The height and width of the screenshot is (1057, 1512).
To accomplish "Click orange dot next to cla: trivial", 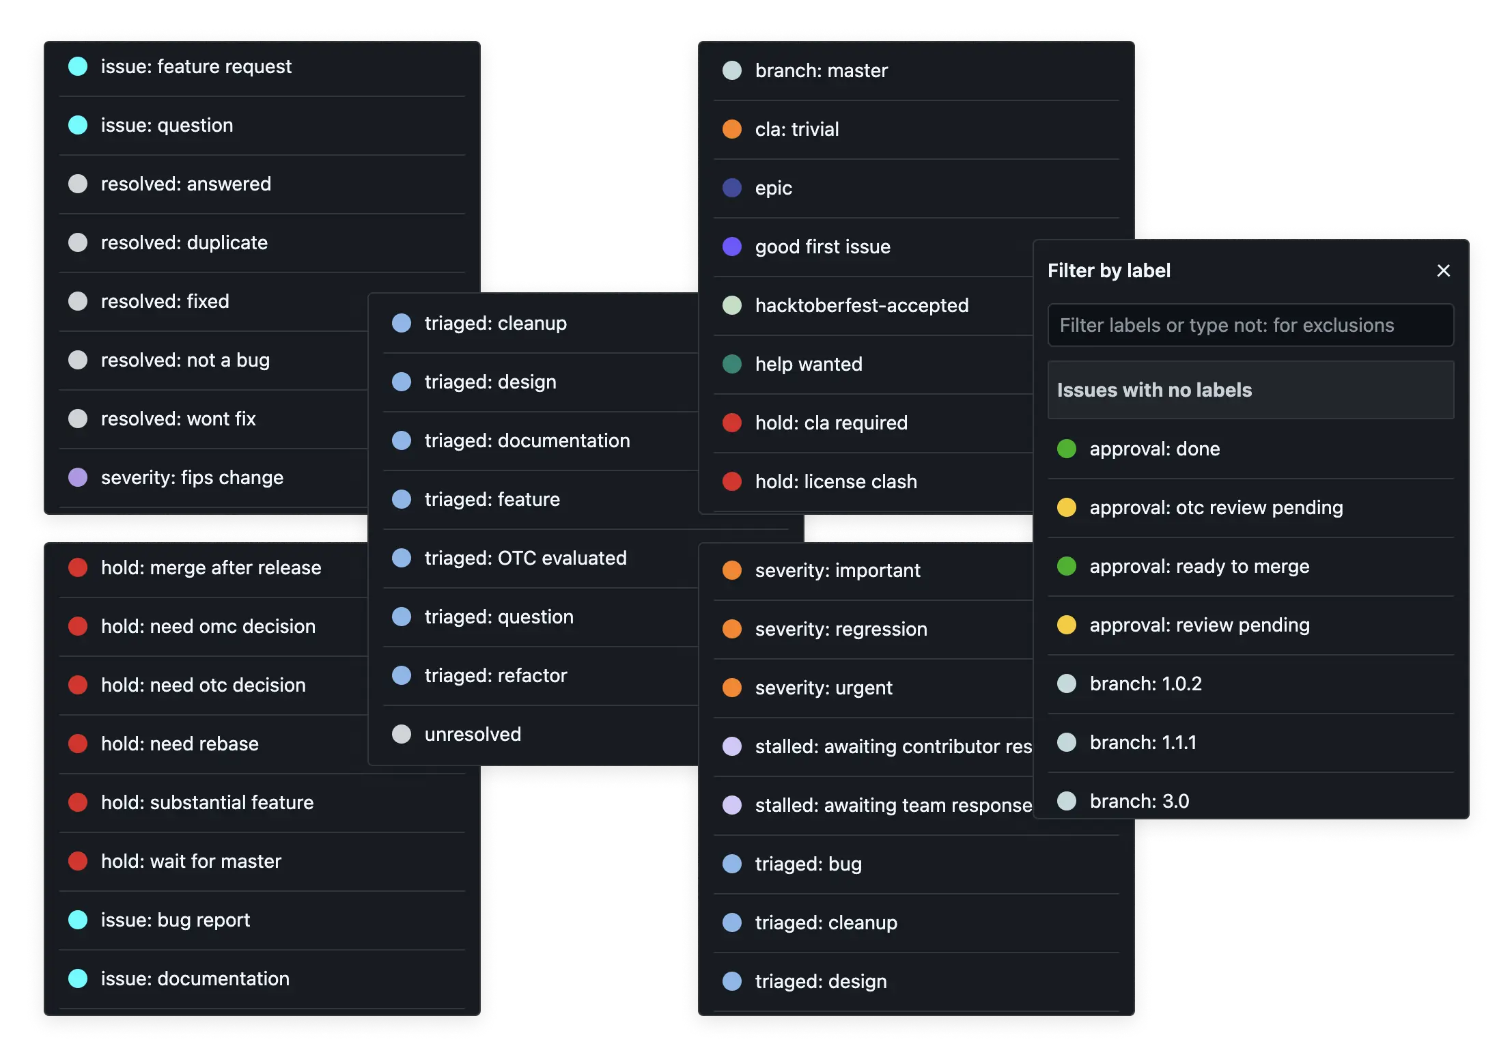I will [x=732, y=129].
